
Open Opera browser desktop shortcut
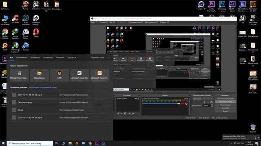click(36, 33)
